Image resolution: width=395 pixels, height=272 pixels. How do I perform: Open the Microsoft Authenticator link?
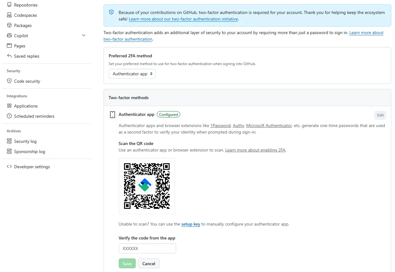point(269,125)
